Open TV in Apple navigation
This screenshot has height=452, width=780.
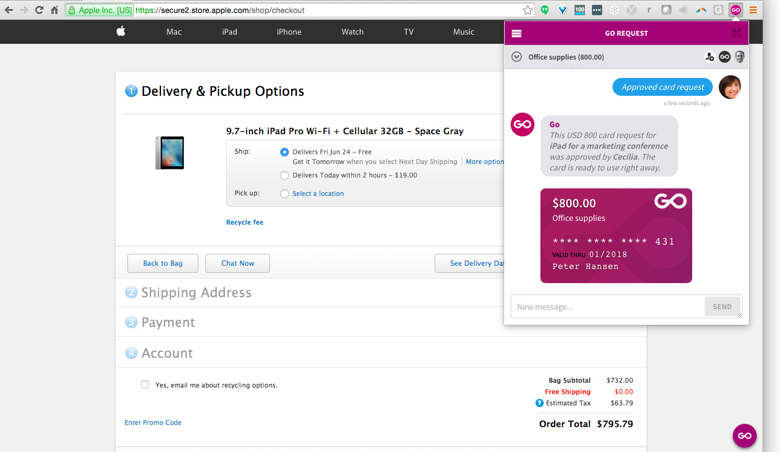click(x=409, y=32)
